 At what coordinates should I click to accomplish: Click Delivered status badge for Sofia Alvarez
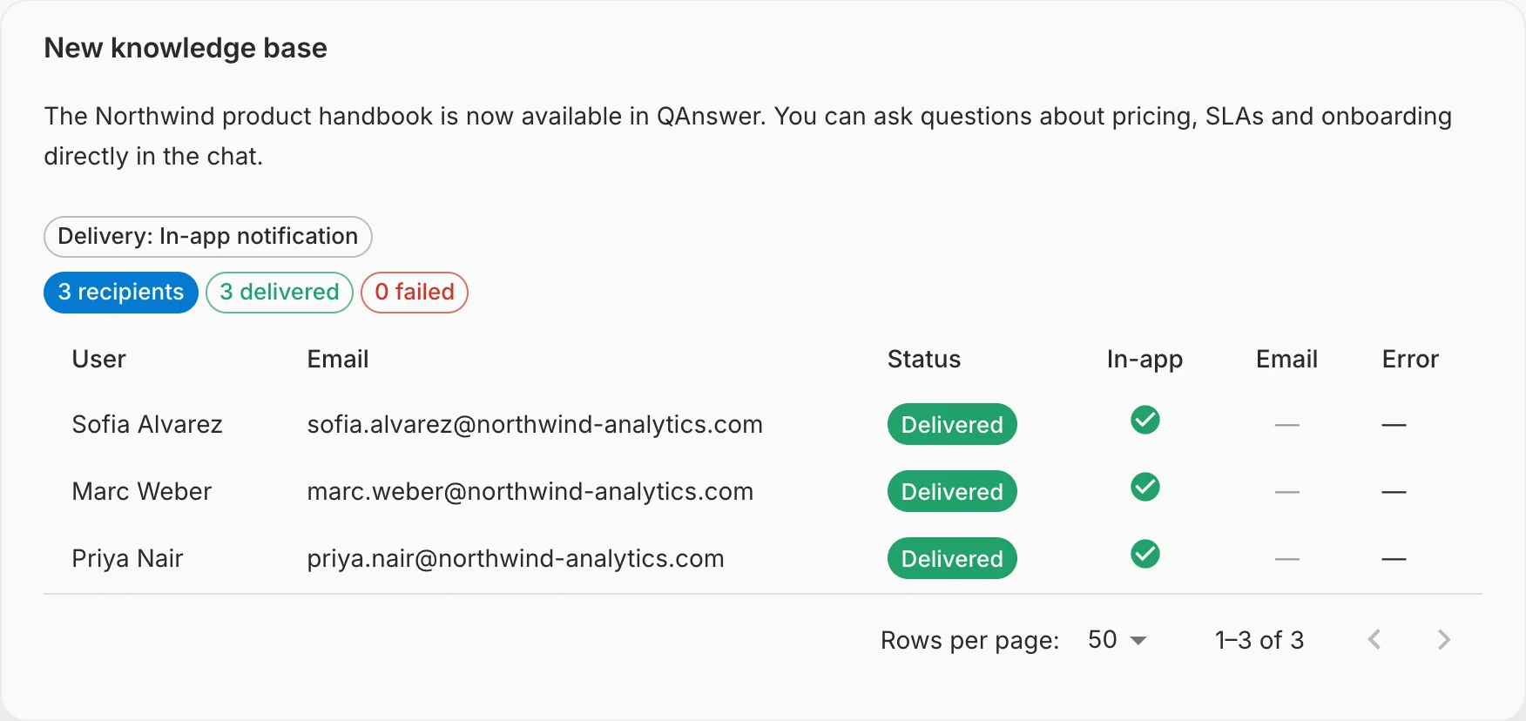952,424
